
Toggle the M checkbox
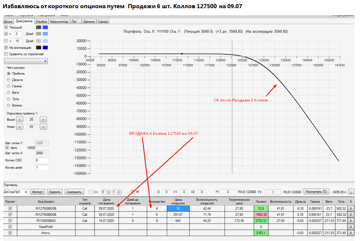[x=133, y=192]
